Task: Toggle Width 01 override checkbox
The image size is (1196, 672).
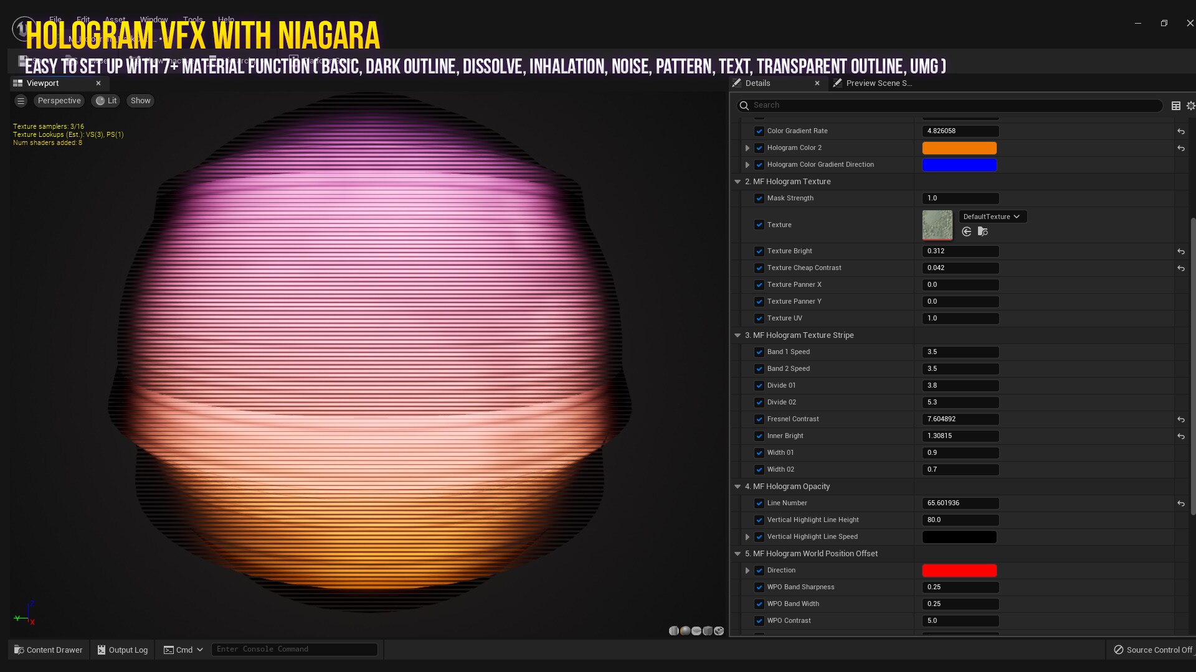Action: point(759,453)
